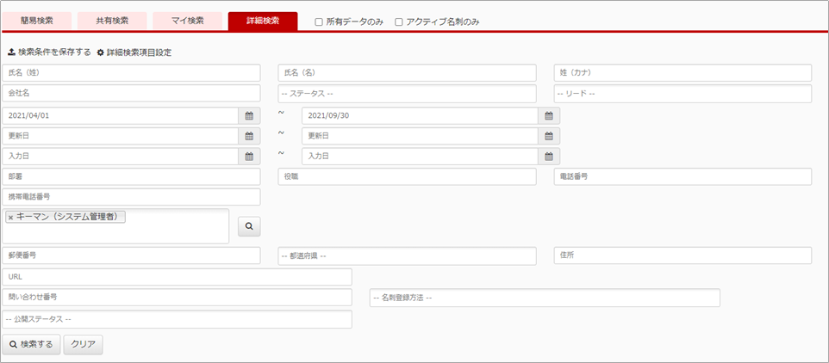Focus the 携帯電話番号 input field
Screen dimensions: 829x363
131,197
